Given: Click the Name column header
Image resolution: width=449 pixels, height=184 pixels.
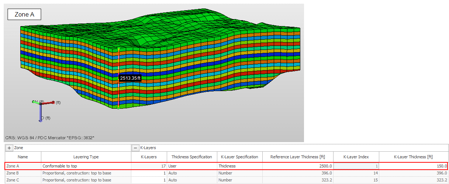Looking at the screenshot, I should tap(23, 157).
